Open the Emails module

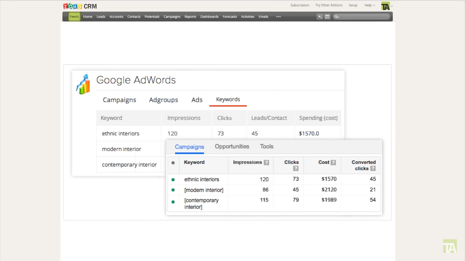pos(263,17)
